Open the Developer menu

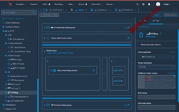(21, 4)
